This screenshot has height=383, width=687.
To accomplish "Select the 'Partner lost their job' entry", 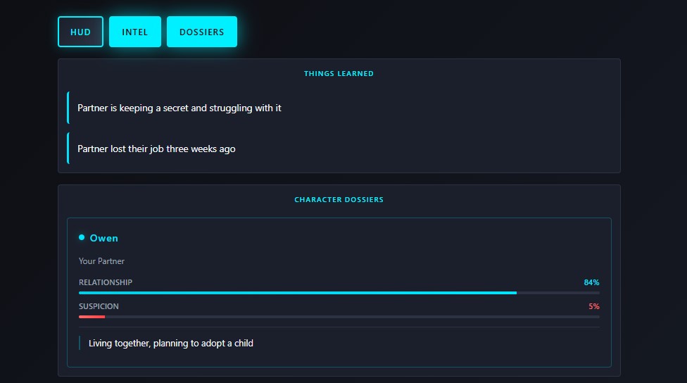I will [x=156, y=149].
